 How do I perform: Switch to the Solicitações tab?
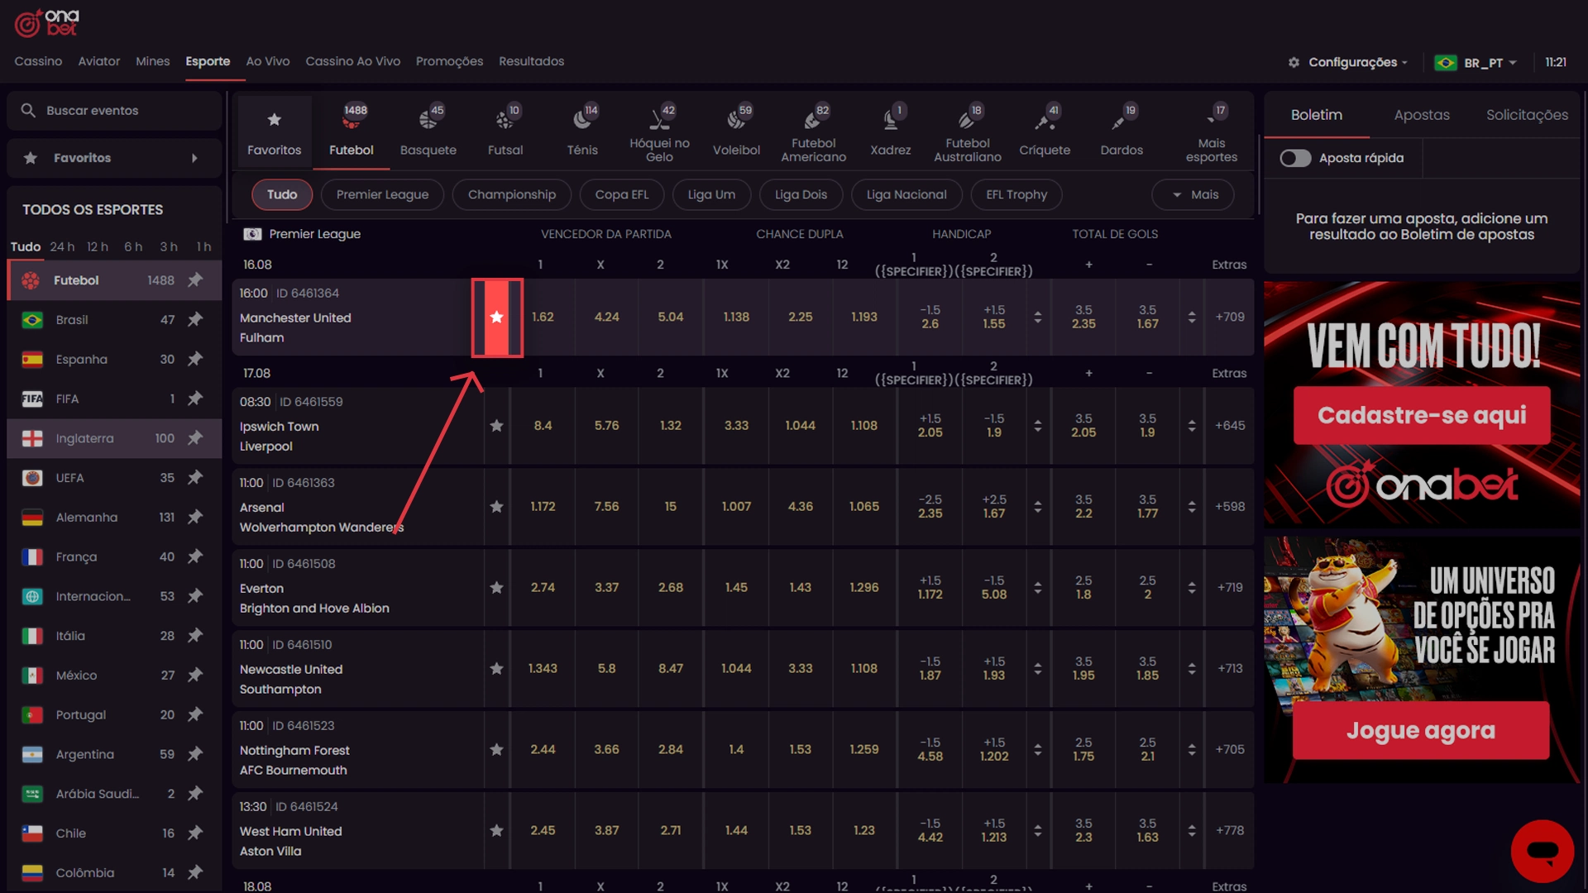1527,115
